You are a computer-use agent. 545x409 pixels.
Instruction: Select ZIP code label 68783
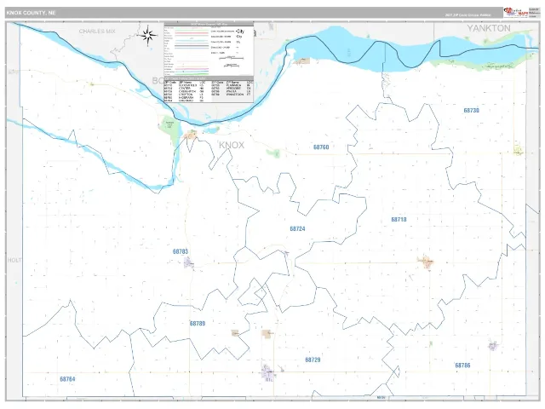(181, 251)
